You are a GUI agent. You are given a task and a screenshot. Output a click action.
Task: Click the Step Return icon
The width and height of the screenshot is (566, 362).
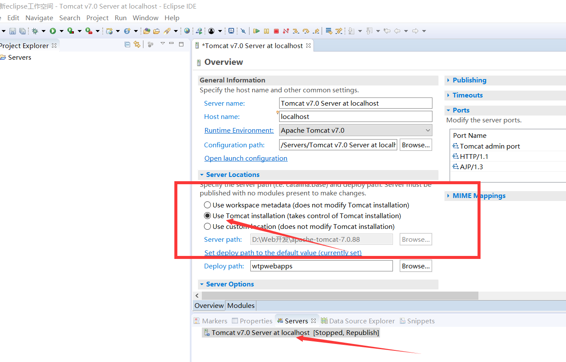[x=316, y=31]
